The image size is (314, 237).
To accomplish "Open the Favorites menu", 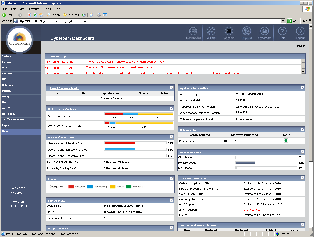I will [x=35, y=9].
